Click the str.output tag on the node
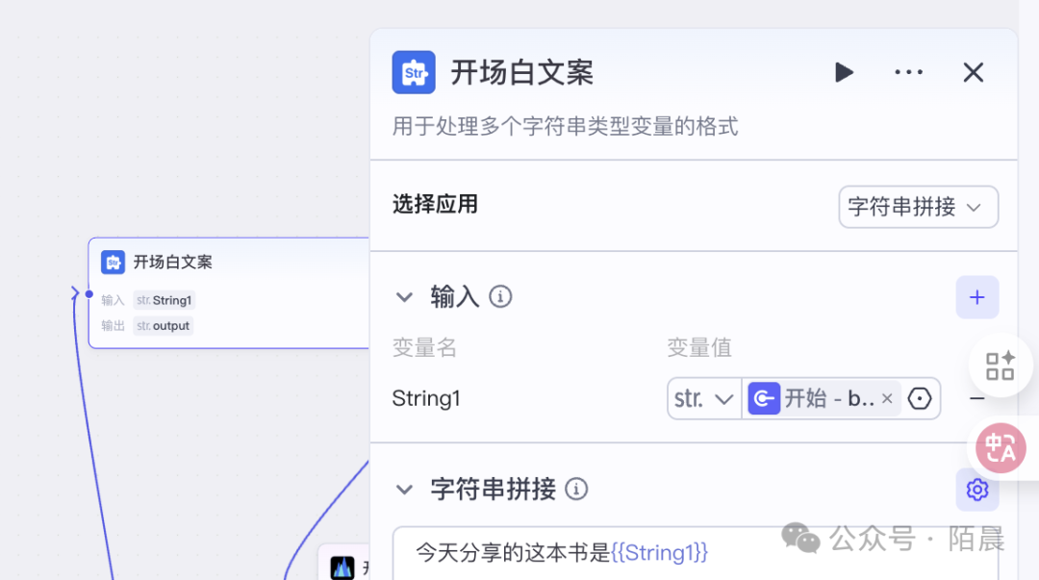Image resolution: width=1039 pixels, height=580 pixels. click(x=164, y=326)
